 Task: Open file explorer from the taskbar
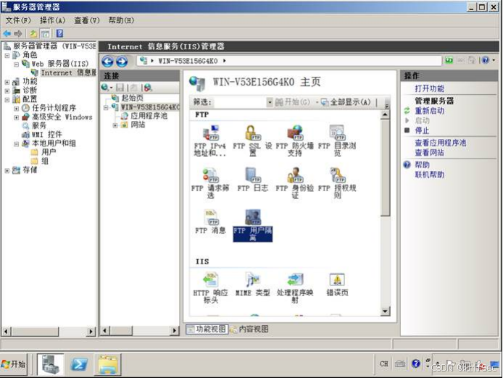pos(107,364)
